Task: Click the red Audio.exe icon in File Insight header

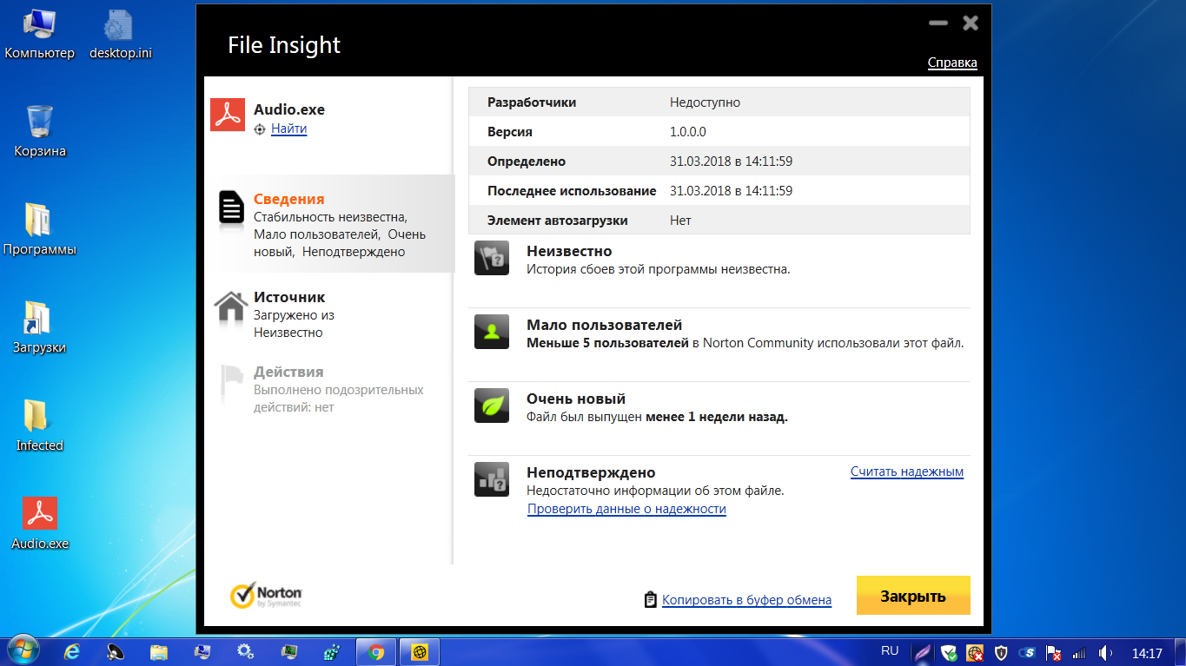Action: (228, 115)
